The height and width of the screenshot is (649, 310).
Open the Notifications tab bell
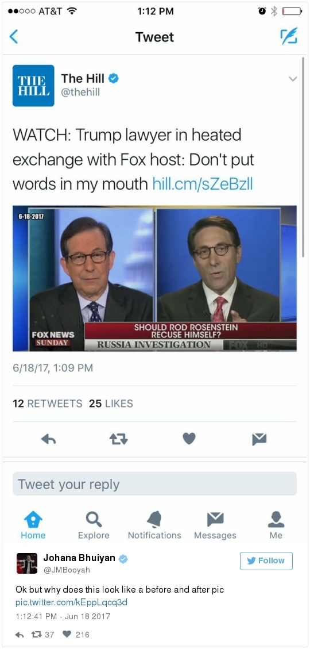point(154,525)
